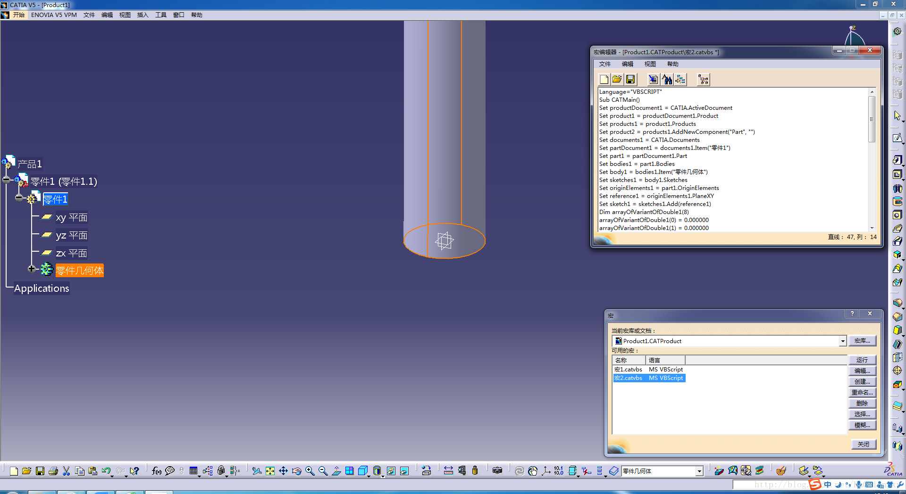Viewport: 906px width, 494px height.
Task: Select the zx 平面 tree item
Action: 72,253
